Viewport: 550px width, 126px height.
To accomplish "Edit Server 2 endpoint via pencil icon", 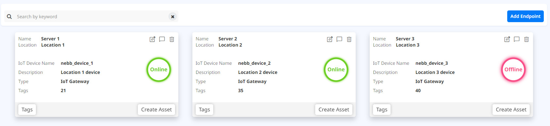I will point(330,39).
